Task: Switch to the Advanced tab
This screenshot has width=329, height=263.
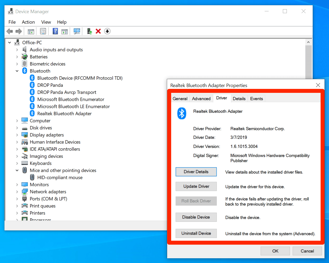Action: tap(201, 99)
